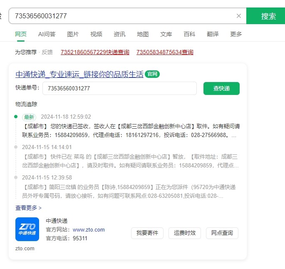Open the 文库 tab
The width and height of the screenshot is (285, 269).
coord(166,34)
